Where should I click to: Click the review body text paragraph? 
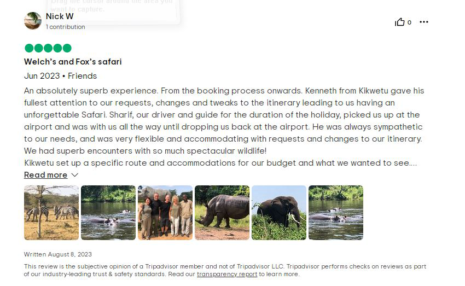click(x=224, y=127)
